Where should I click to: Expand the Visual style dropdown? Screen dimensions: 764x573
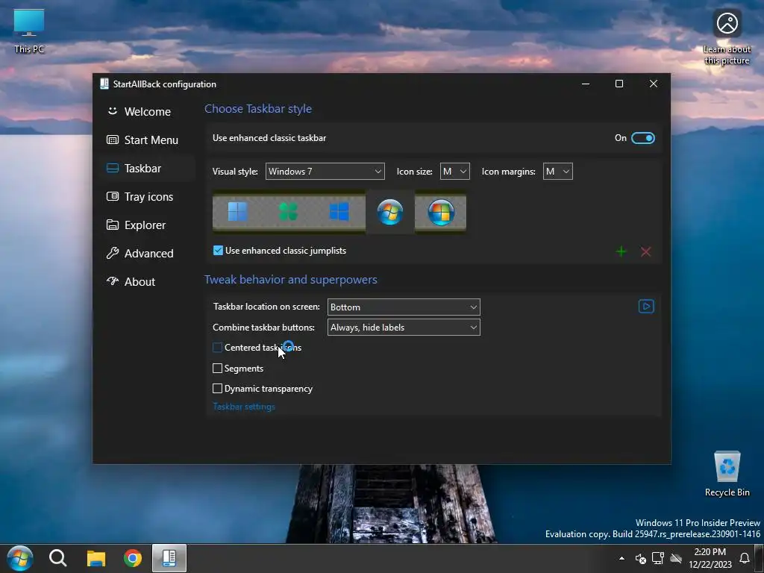[x=325, y=171]
